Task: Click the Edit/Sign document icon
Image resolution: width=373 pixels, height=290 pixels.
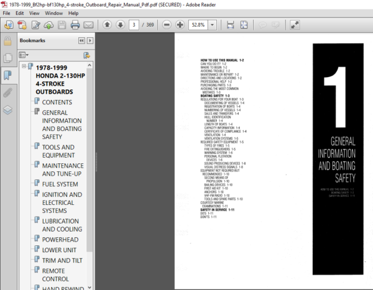Action: point(35,25)
